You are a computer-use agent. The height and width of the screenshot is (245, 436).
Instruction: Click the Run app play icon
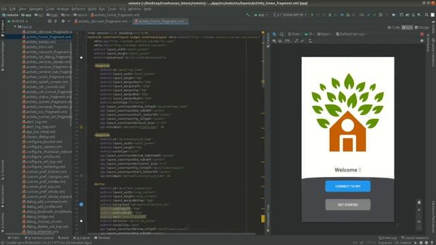tap(312, 15)
